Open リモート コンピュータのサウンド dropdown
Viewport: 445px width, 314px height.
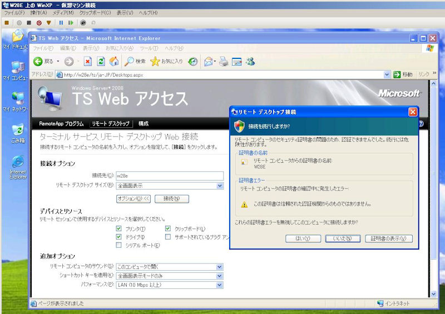[220, 267]
